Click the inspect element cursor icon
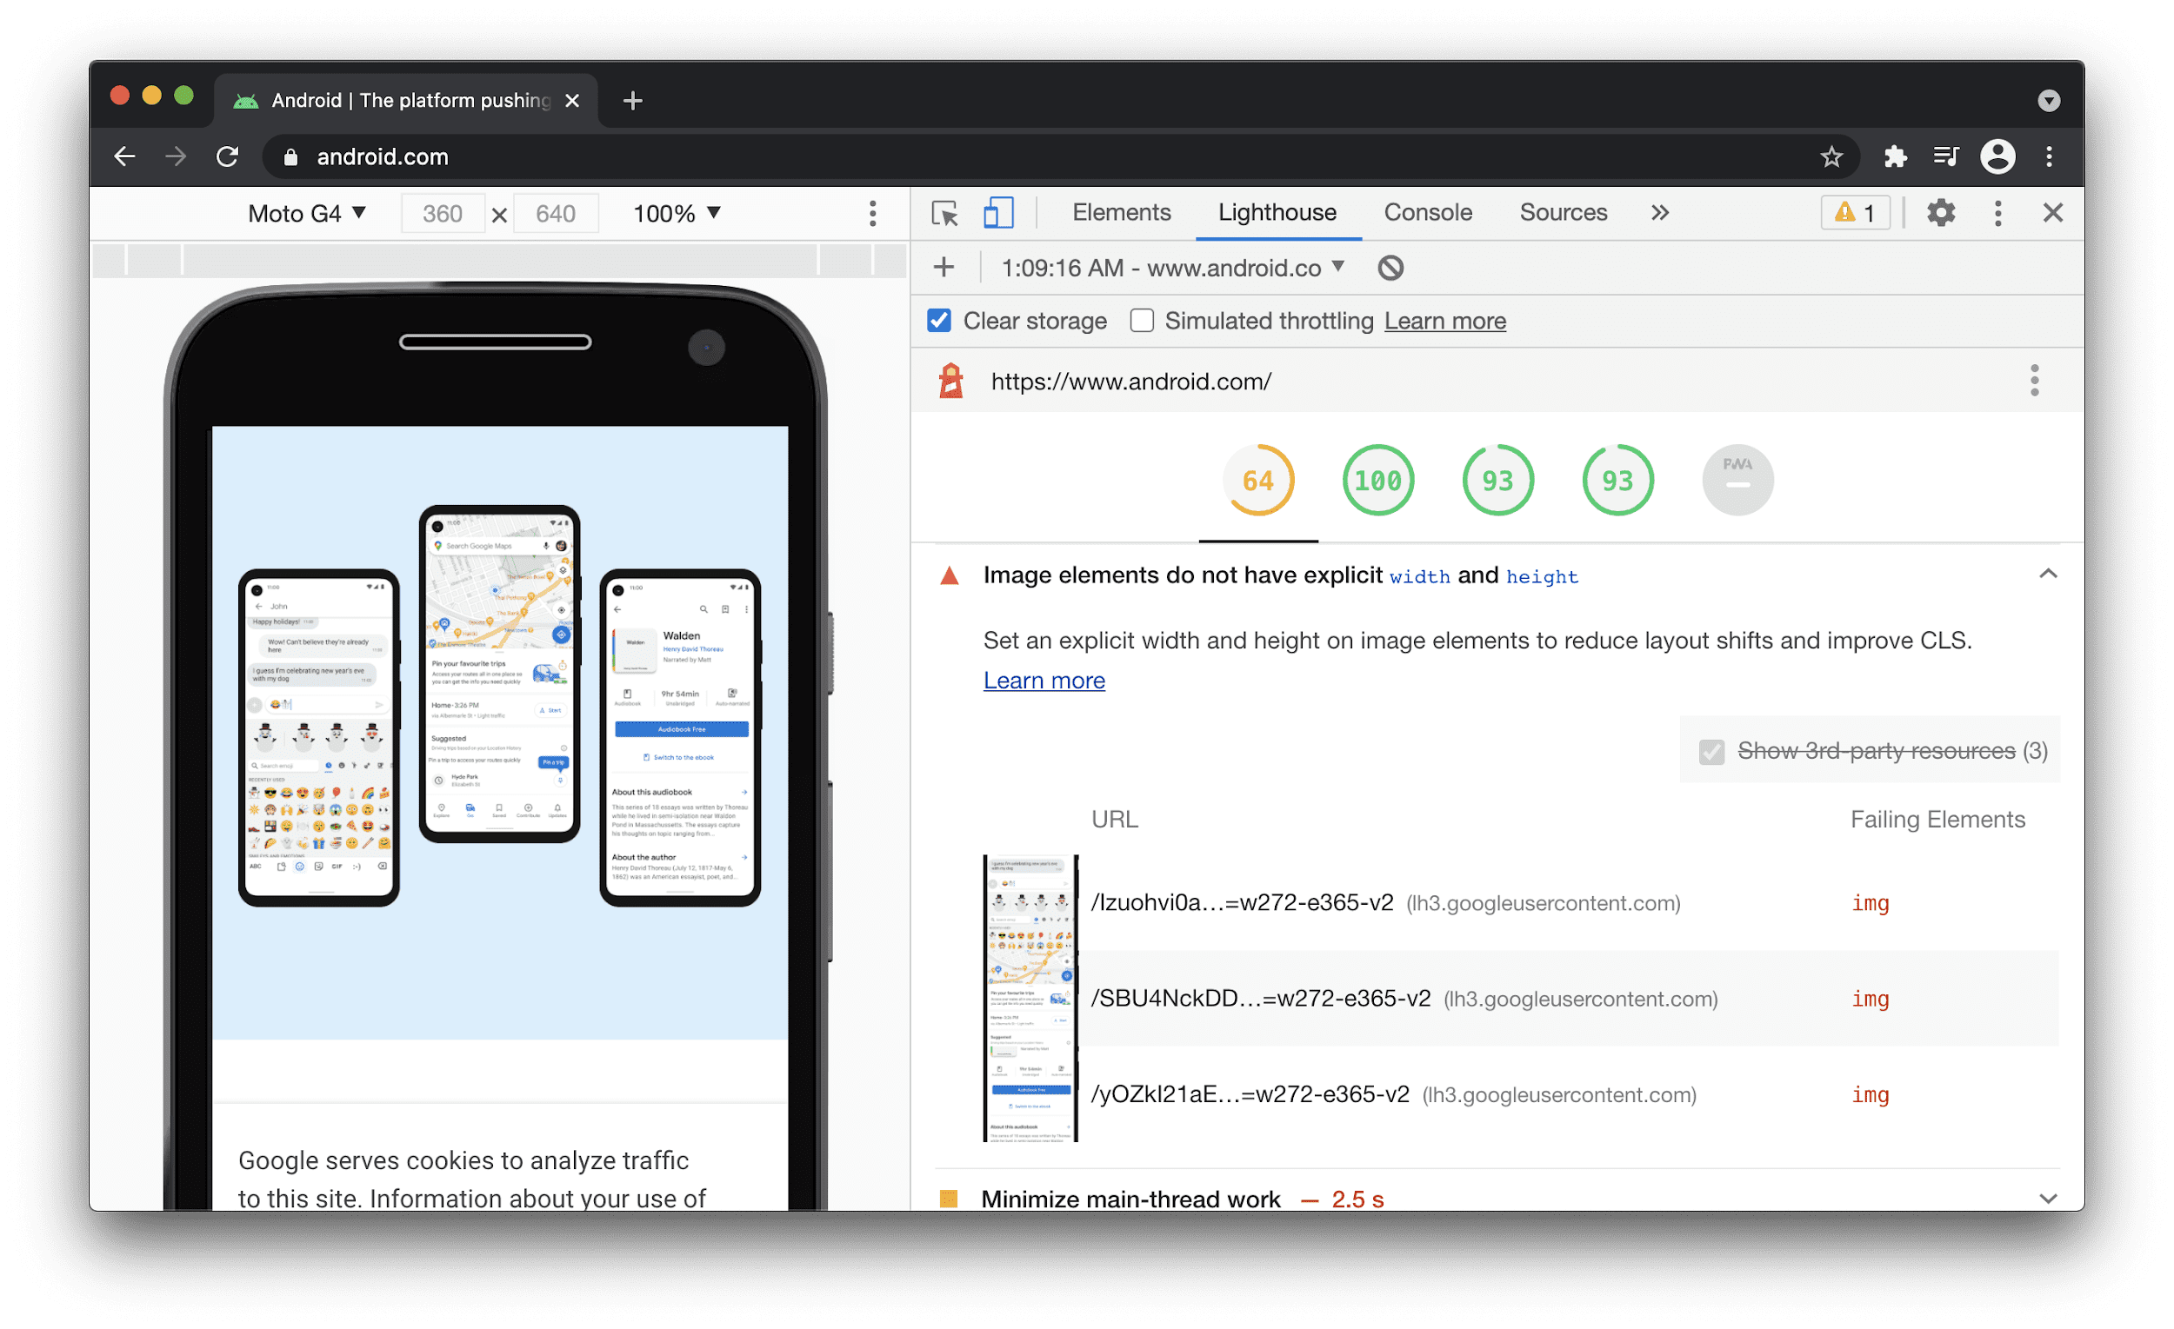The width and height of the screenshot is (2174, 1329). (x=944, y=214)
